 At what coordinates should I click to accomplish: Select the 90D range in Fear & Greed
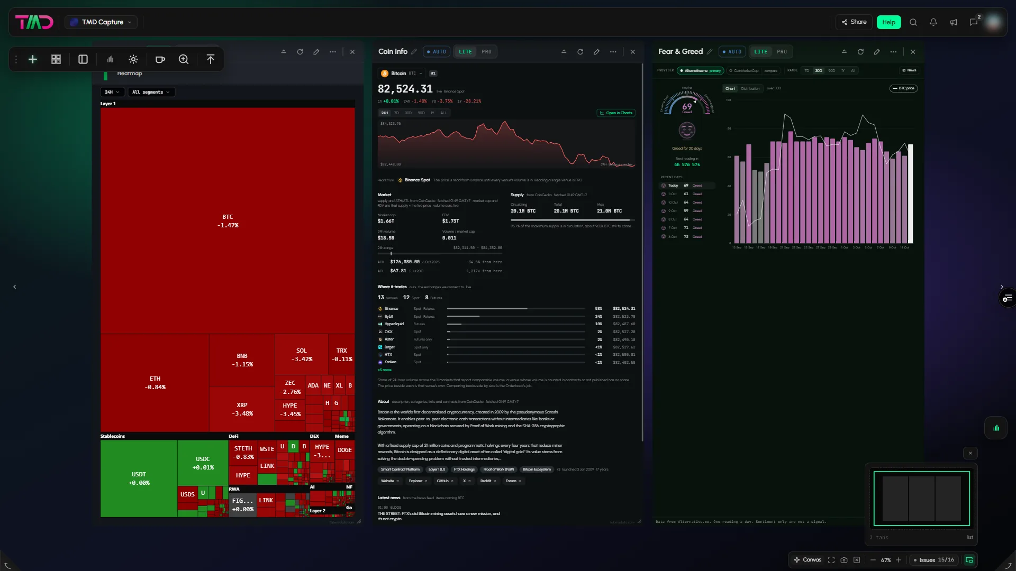click(831, 70)
